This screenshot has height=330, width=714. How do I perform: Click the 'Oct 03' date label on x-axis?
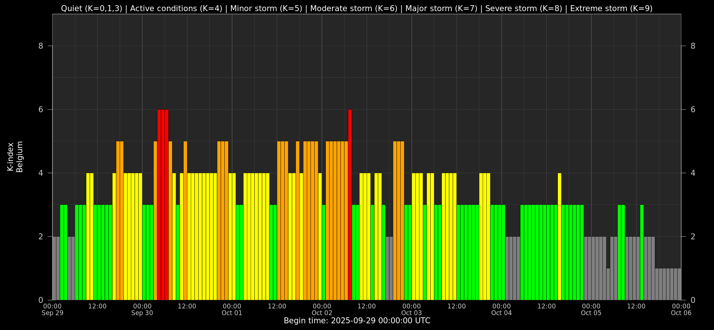(412, 313)
